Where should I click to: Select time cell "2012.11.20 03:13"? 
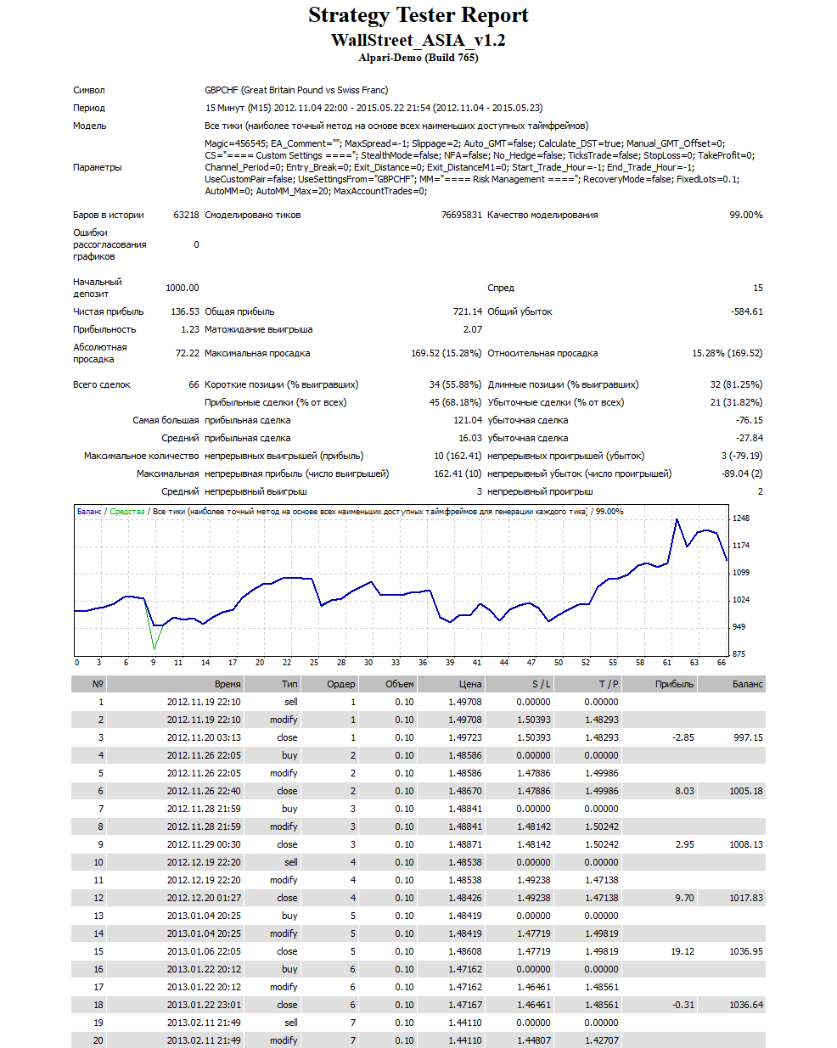[204, 737]
